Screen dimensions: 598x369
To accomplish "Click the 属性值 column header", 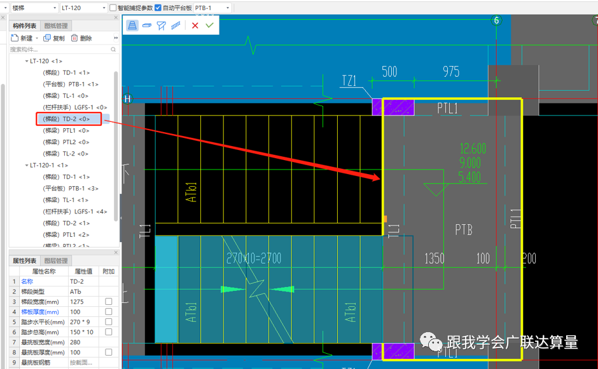I will click(x=83, y=271).
